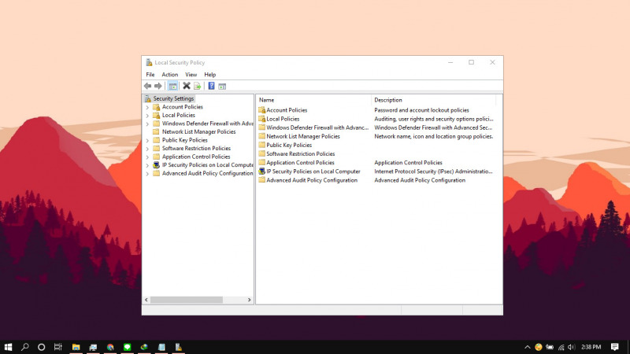Select Software Restriction Policies in the left tree
Image resolution: width=630 pixels, height=354 pixels.
(x=196, y=149)
